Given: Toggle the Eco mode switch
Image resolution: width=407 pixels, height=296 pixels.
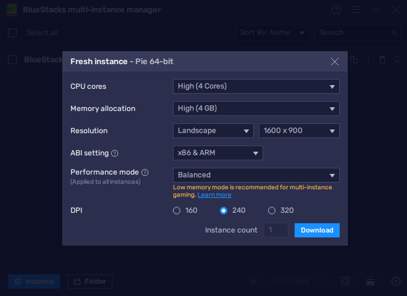Looking at the screenshot, I should [x=258, y=281].
